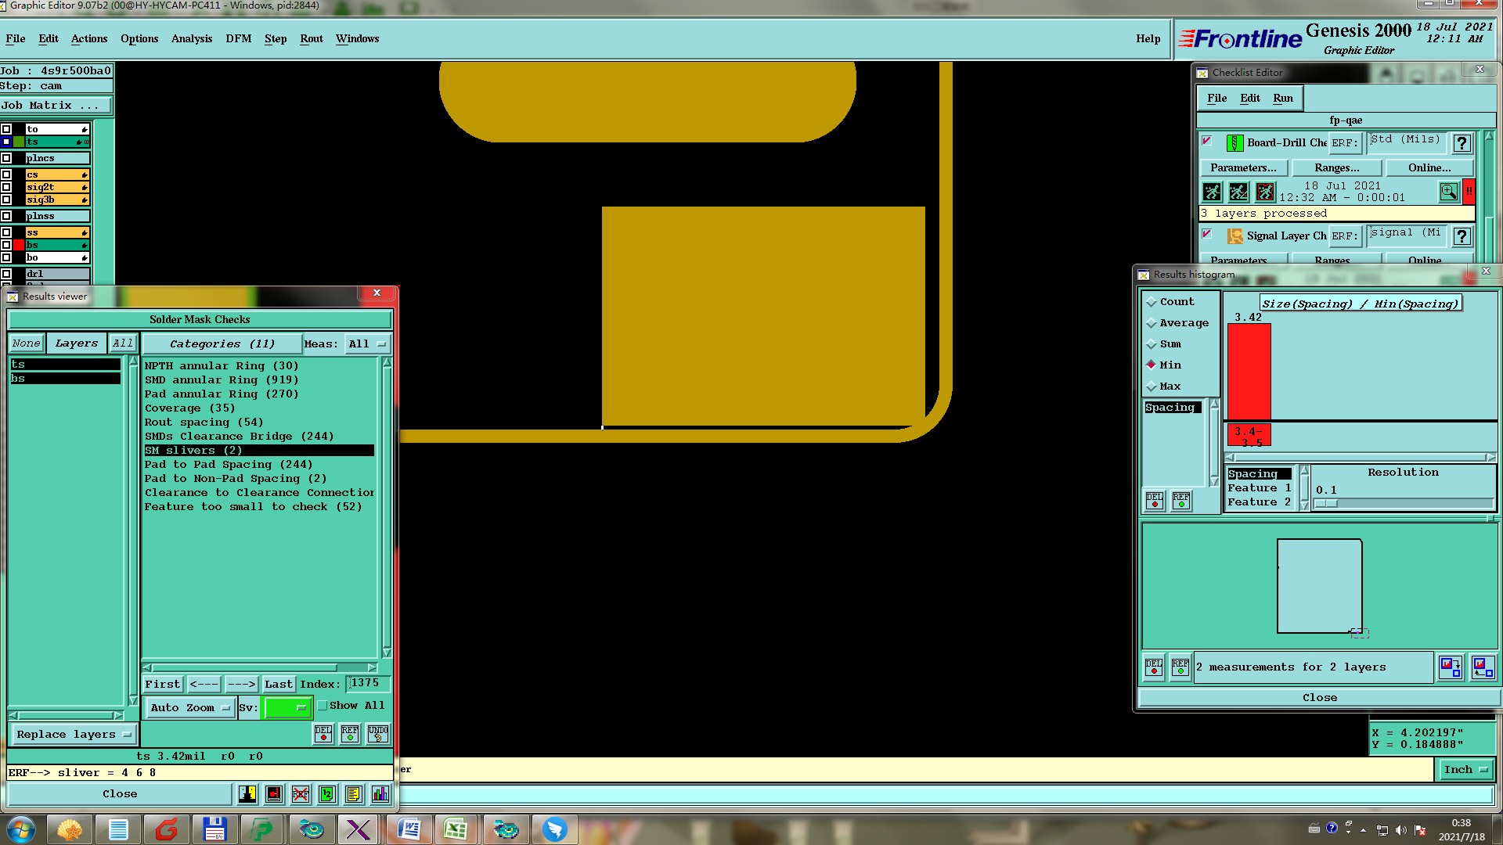This screenshot has height=845, width=1503.
Task: Open the Analysis menu
Action: click(191, 39)
